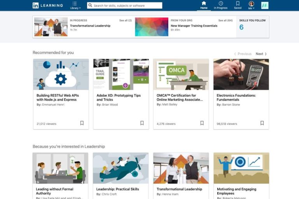299x199 pixels.
Task: Open Electronics Foundations: Fundamentals title
Action: click(236, 98)
